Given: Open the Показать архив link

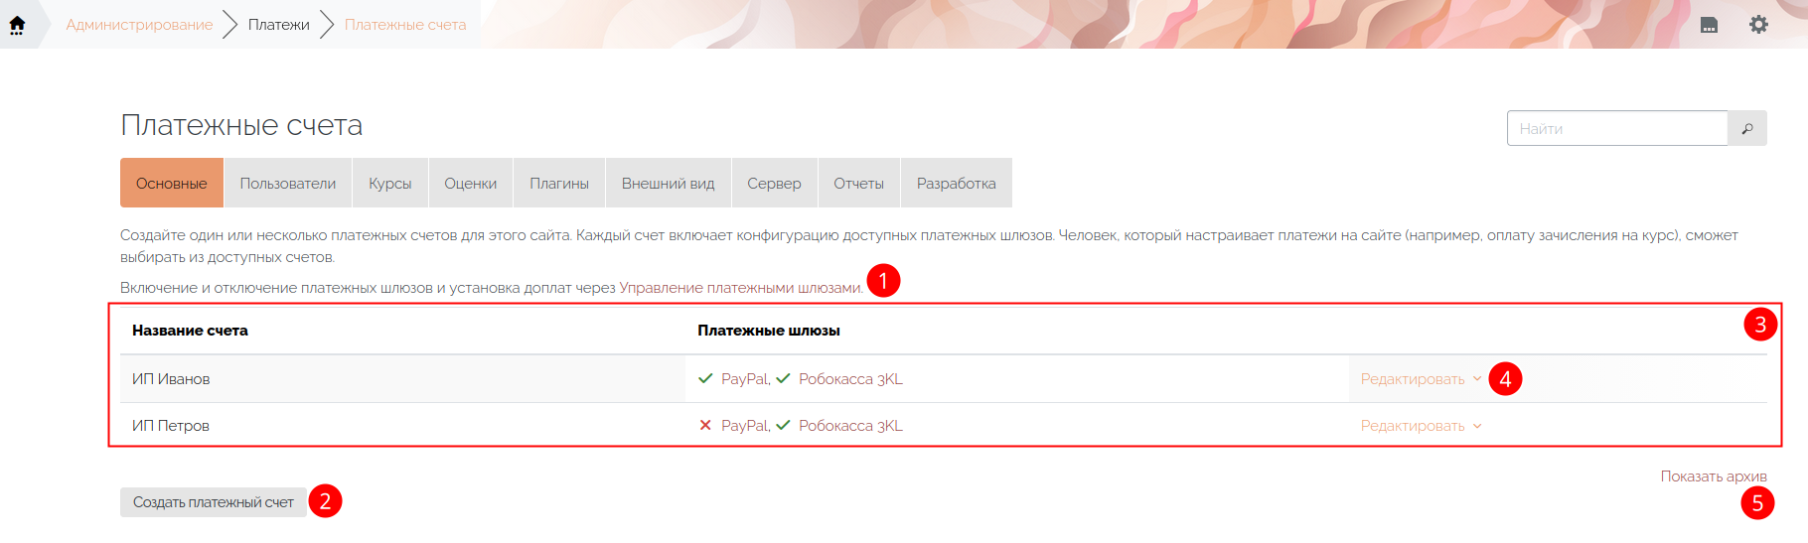Looking at the screenshot, I should coord(1713,476).
